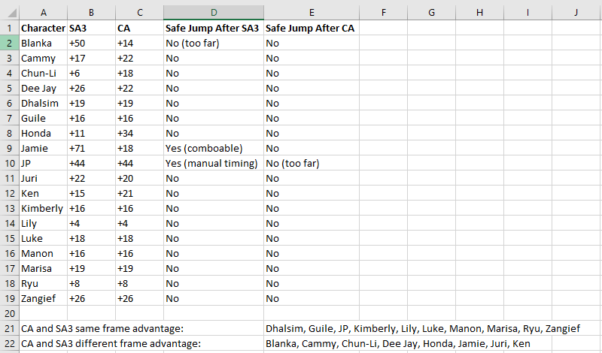Select the Dee Jay cell

[x=44, y=88]
